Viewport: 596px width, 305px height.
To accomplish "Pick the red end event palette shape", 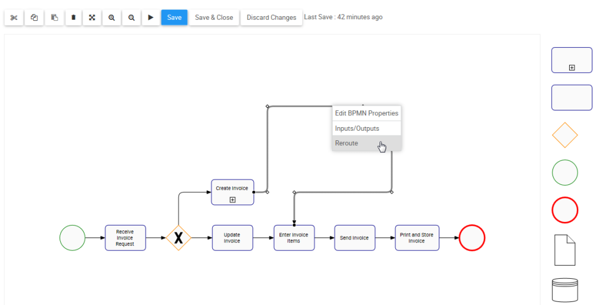I will point(565,210).
